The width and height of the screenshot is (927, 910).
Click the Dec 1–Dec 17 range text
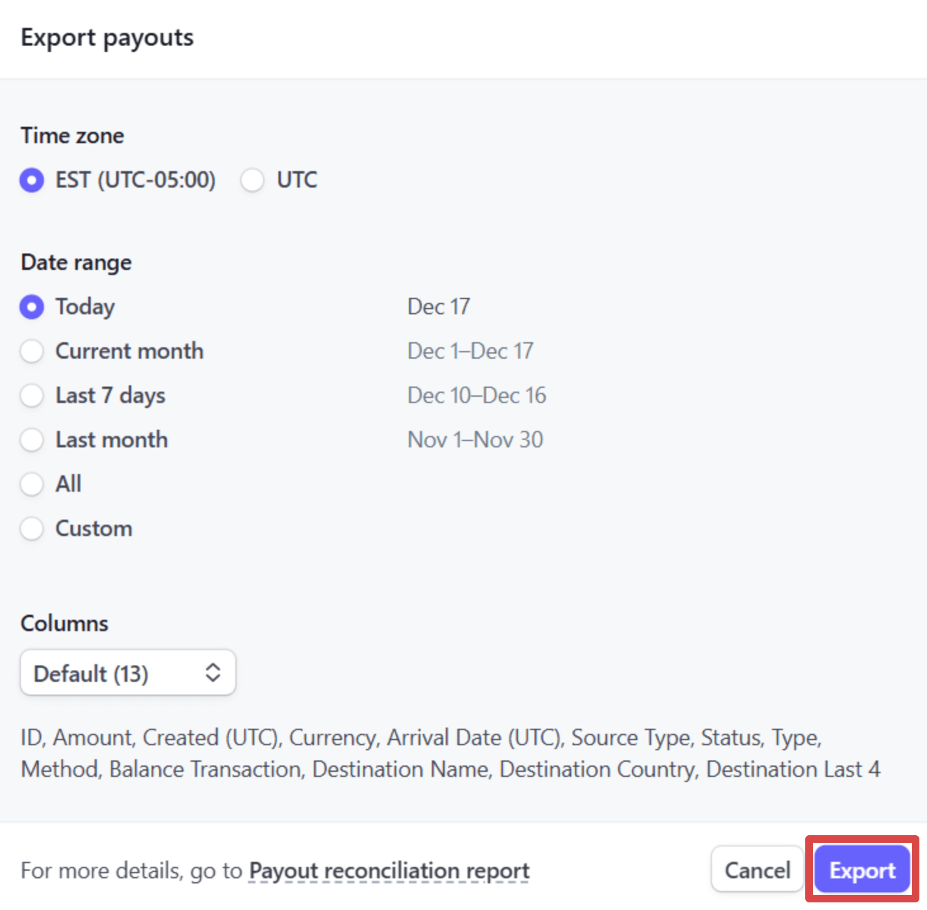(470, 351)
